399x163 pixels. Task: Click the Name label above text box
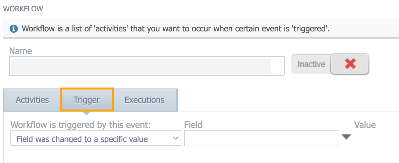point(20,51)
